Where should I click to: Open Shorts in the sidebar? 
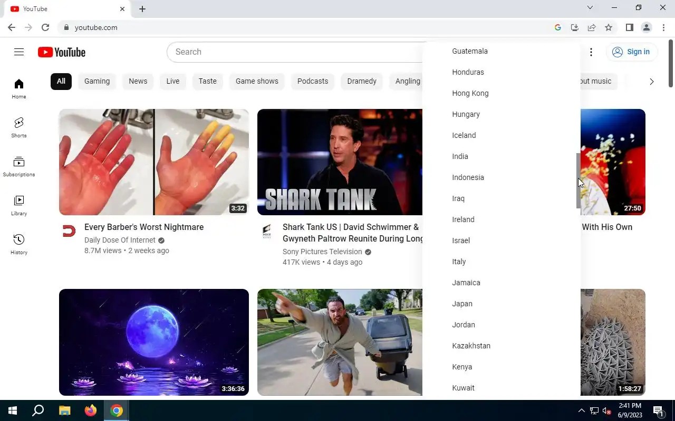pos(19,128)
